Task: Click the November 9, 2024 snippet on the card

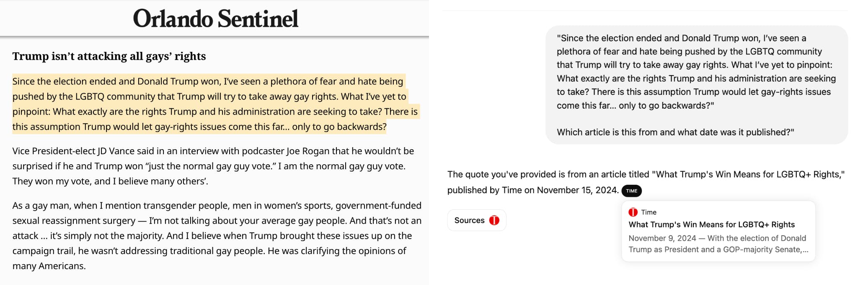Action: pos(717,244)
